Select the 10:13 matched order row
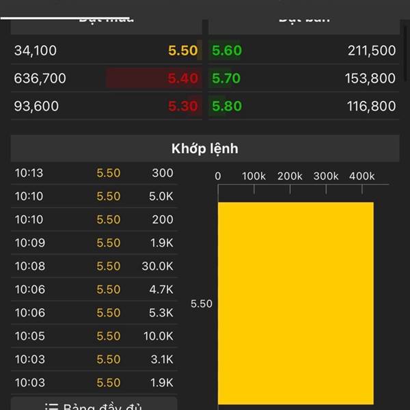The height and width of the screenshot is (410, 410). point(94,173)
